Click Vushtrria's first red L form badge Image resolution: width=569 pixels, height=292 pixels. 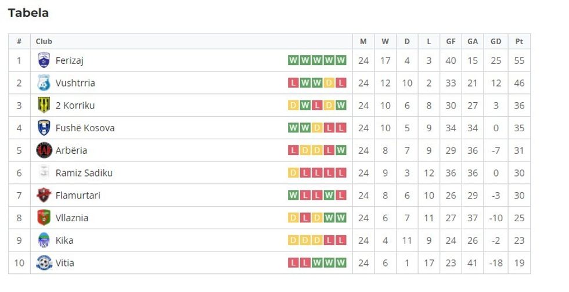tap(293, 83)
